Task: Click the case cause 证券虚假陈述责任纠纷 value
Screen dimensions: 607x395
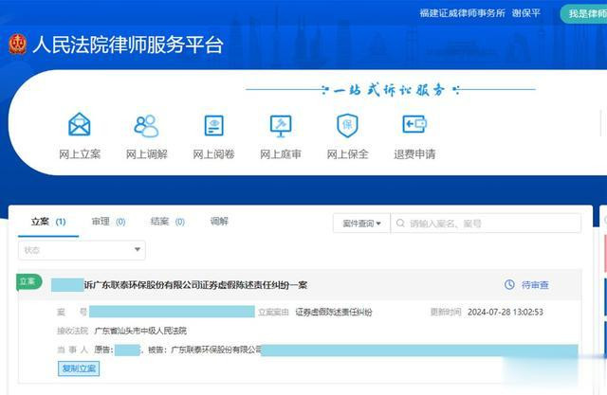Action: click(x=334, y=312)
